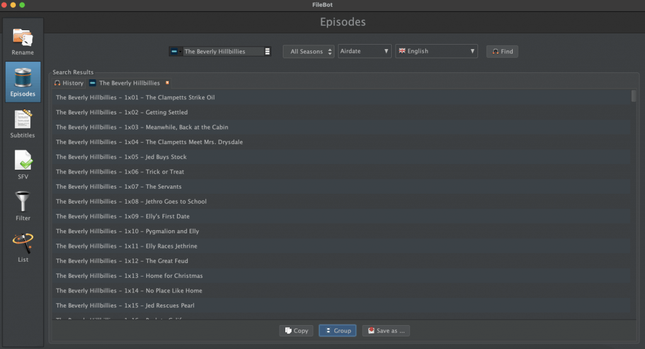Select episode 1x11 Elly Races Jethrine
The image size is (645, 349).
point(341,246)
